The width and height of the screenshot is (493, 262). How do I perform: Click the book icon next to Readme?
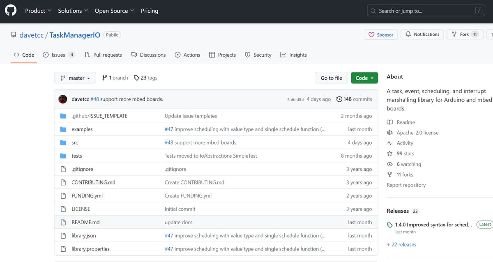click(x=390, y=122)
